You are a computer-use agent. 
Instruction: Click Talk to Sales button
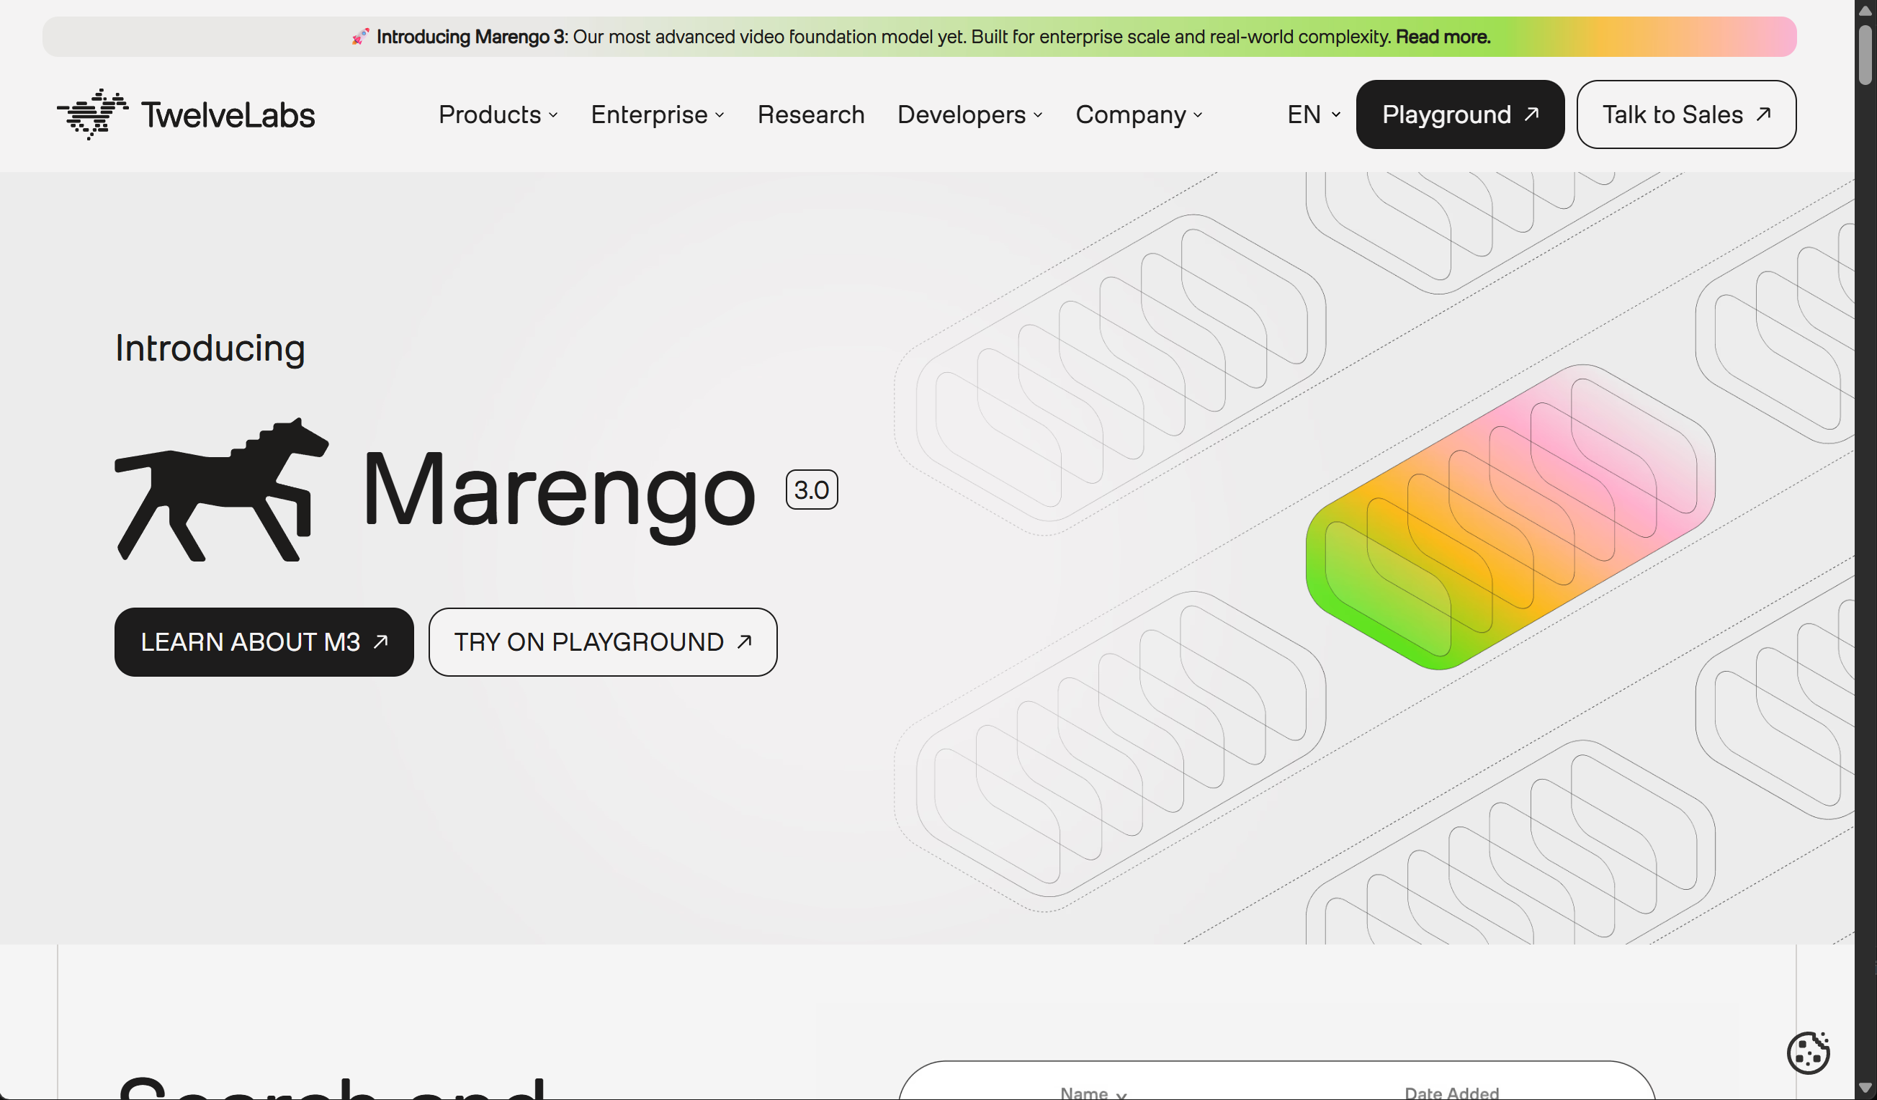[1685, 114]
